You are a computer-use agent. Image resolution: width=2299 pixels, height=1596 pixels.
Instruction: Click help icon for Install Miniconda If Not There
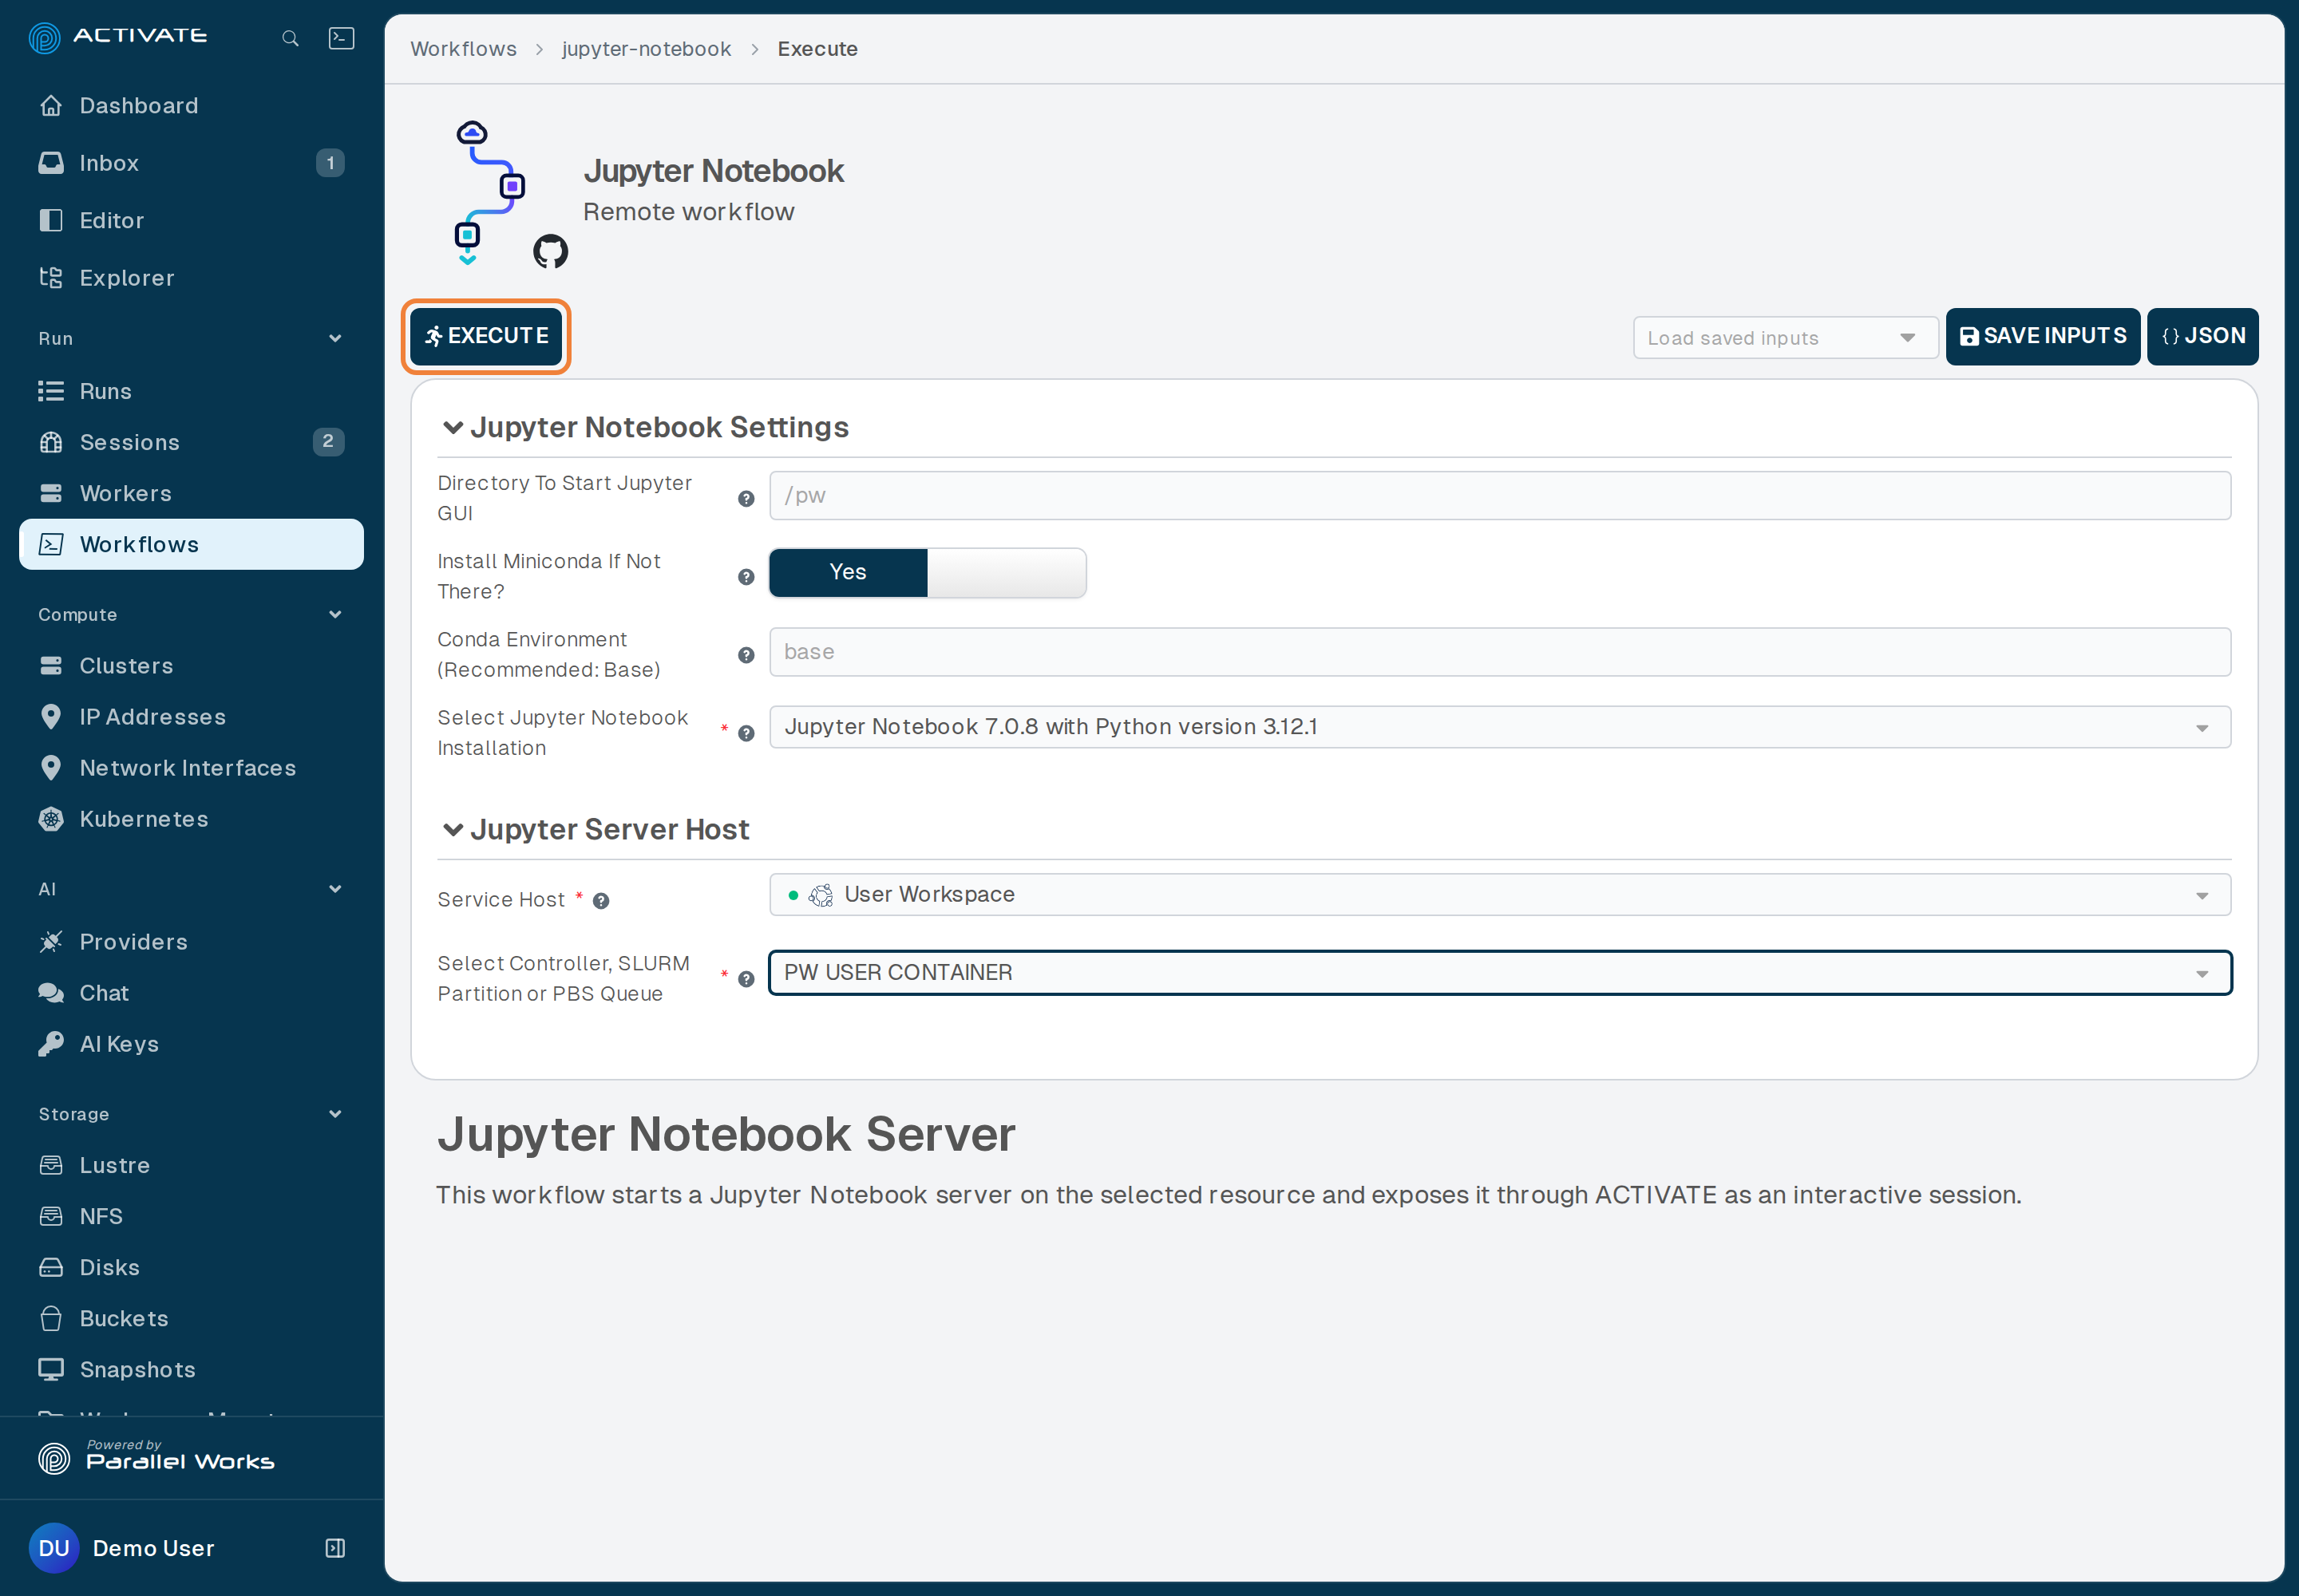[x=746, y=576]
